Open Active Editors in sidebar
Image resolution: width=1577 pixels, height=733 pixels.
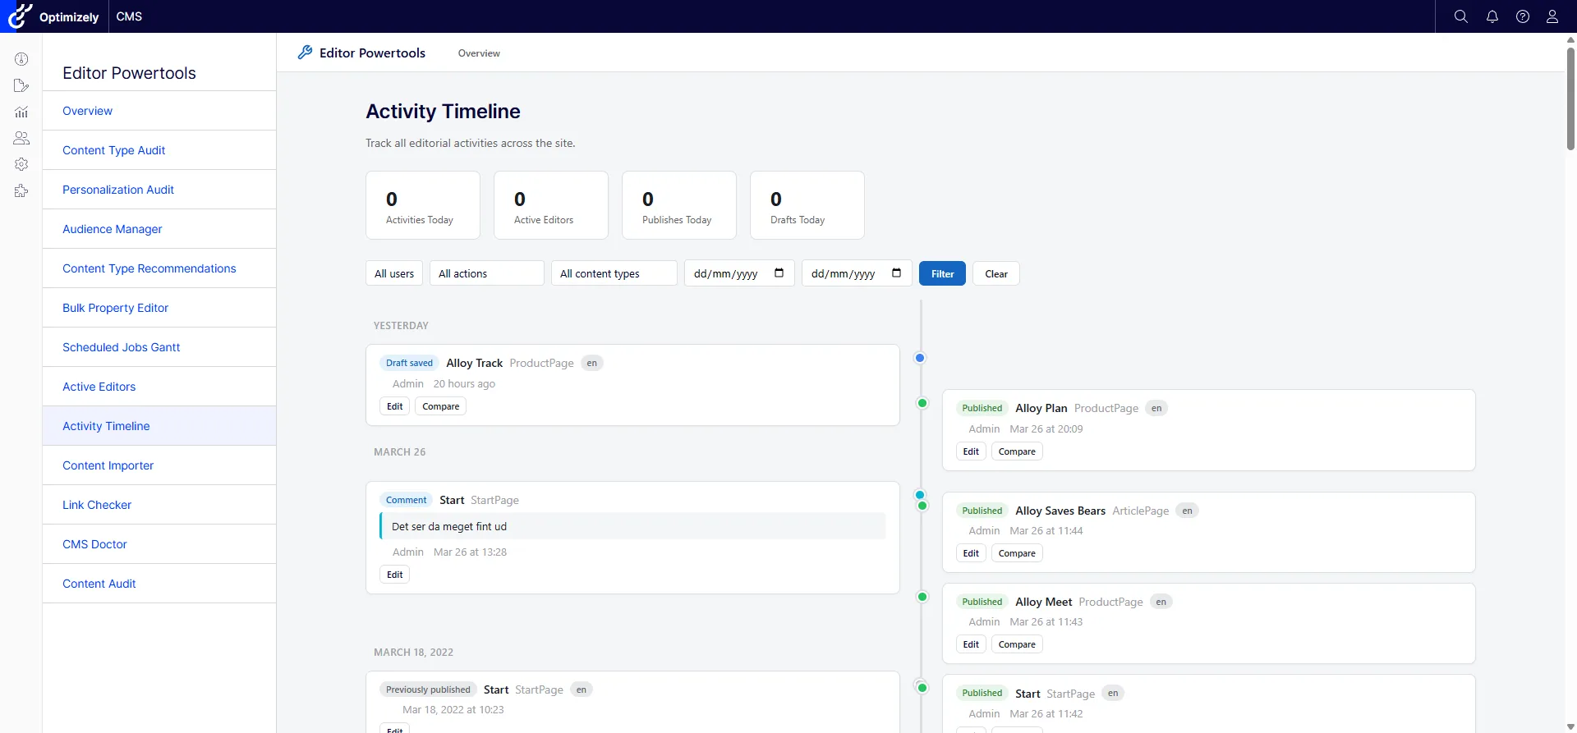pyautogui.click(x=159, y=387)
